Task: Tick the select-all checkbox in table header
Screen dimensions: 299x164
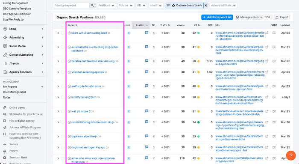Action: 62,25
